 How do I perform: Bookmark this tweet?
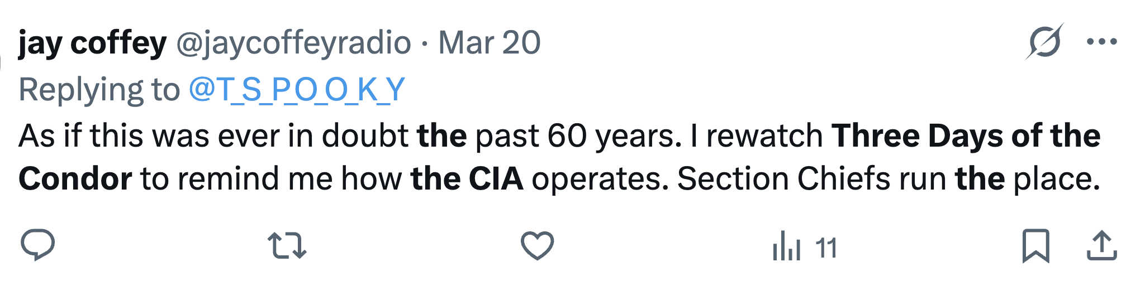[1035, 246]
